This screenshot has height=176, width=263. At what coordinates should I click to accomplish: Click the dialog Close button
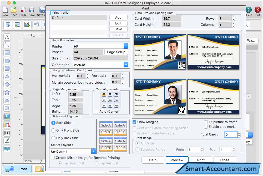pyautogui.click(x=225, y=160)
